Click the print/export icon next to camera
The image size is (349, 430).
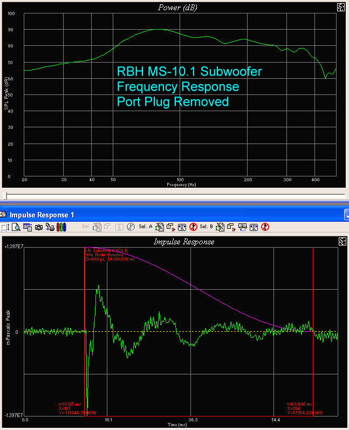coord(50,227)
